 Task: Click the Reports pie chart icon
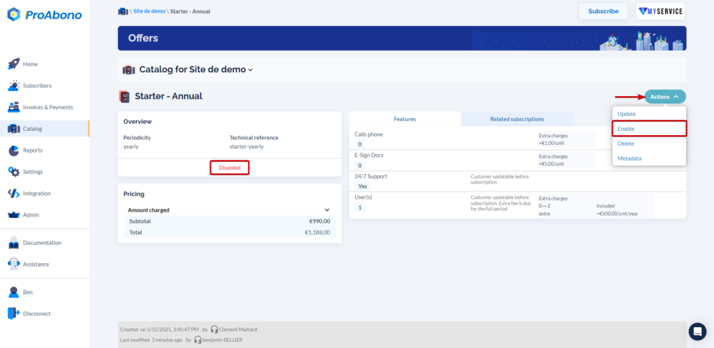14,150
